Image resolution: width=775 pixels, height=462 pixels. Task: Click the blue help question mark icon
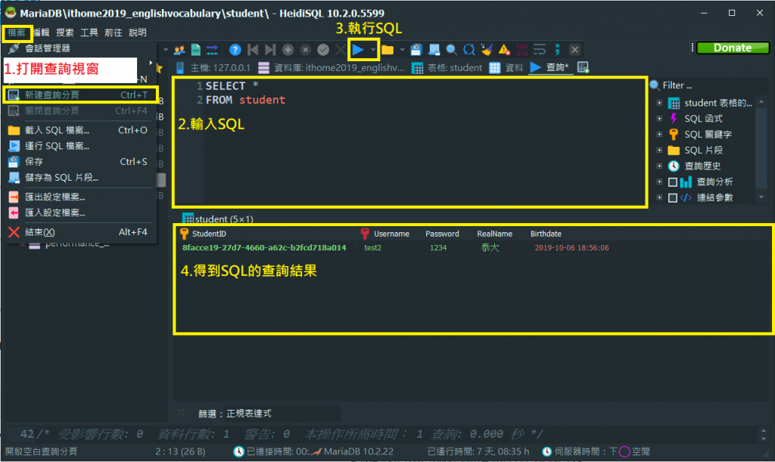[x=235, y=49]
